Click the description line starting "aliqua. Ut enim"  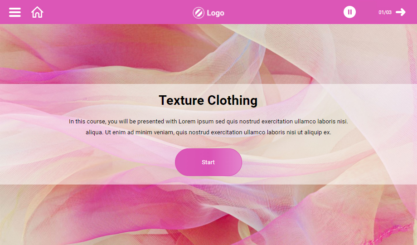coord(208,132)
